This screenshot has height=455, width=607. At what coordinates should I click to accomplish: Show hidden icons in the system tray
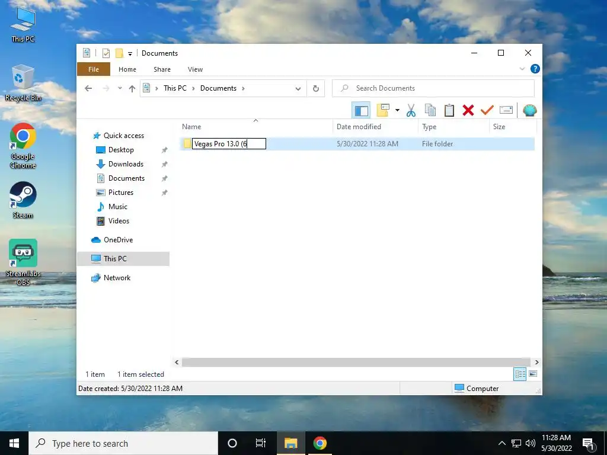click(501, 443)
